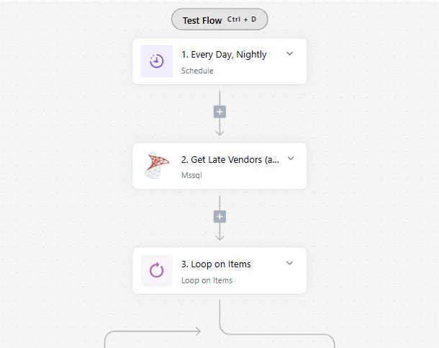Click the connector line exiting Loop on Items
Screen dimensions: 439x348
[x=219, y=316]
